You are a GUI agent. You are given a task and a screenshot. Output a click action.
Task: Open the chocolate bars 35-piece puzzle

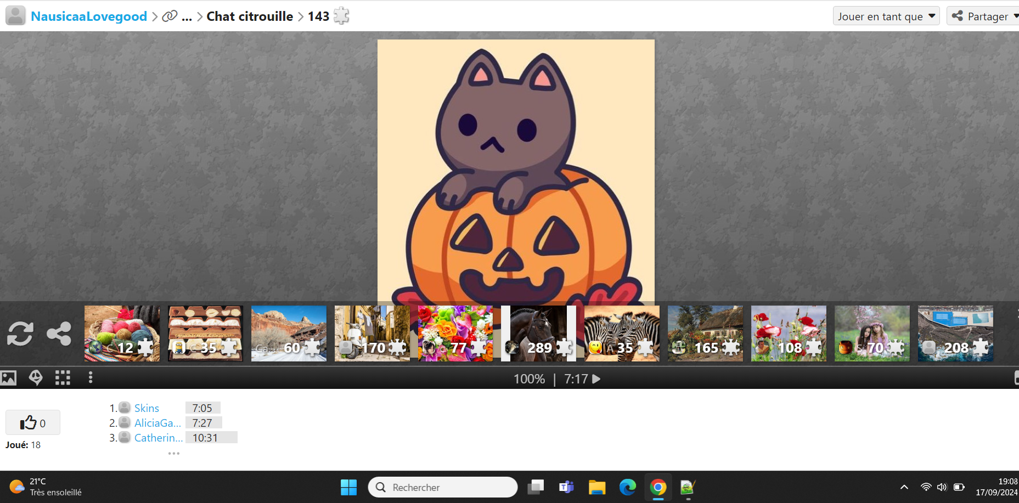point(206,334)
